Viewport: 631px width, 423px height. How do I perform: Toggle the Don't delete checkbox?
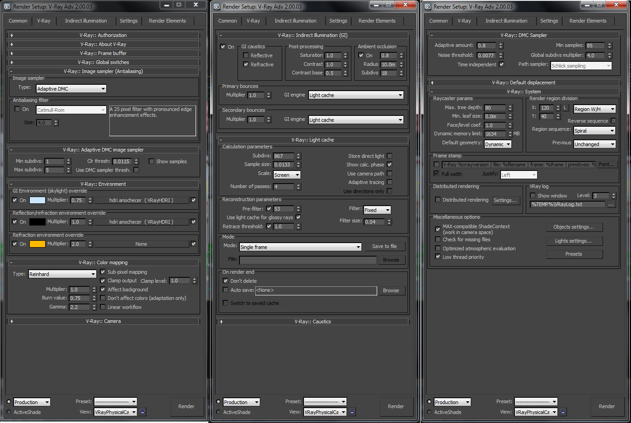click(x=225, y=280)
